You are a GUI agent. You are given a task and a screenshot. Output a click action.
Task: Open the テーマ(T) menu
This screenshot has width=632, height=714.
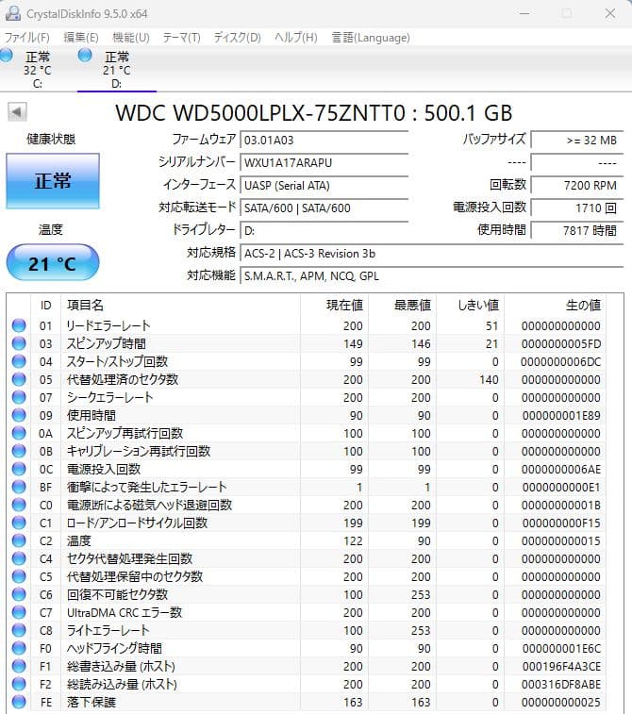click(182, 38)
